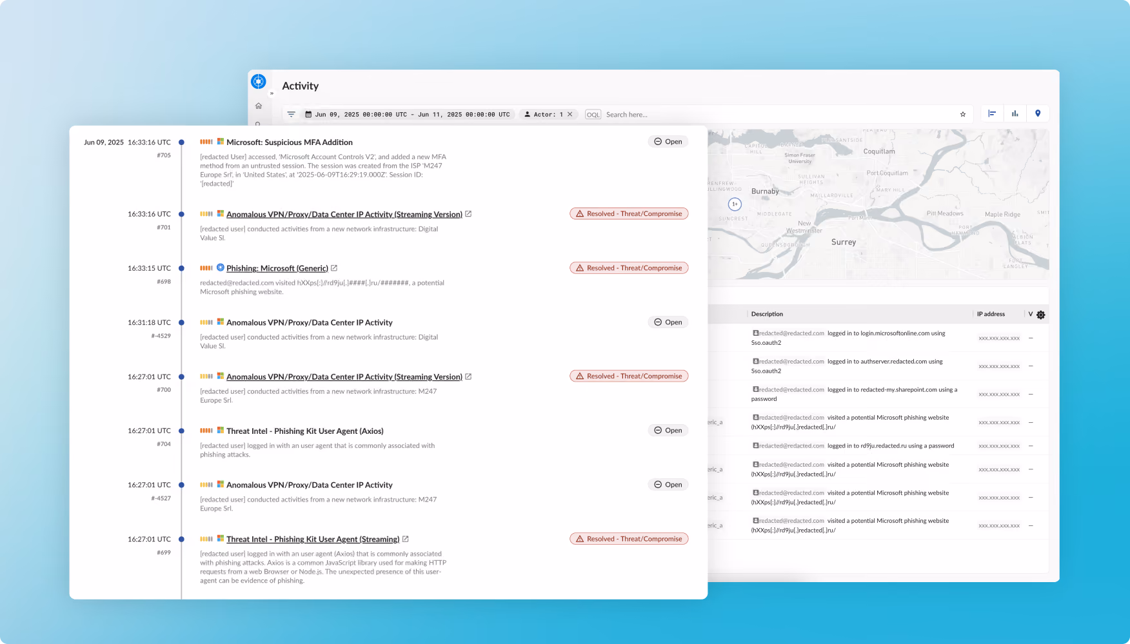Click user icon in rd9ju.redacted.ru row
The height and width of the screenshot is (644, 1130).
(x=755, y=445)
